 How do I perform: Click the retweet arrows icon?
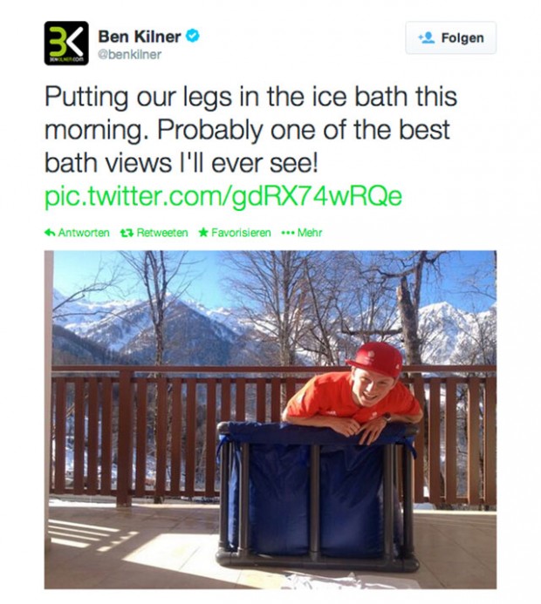point(127,233)
